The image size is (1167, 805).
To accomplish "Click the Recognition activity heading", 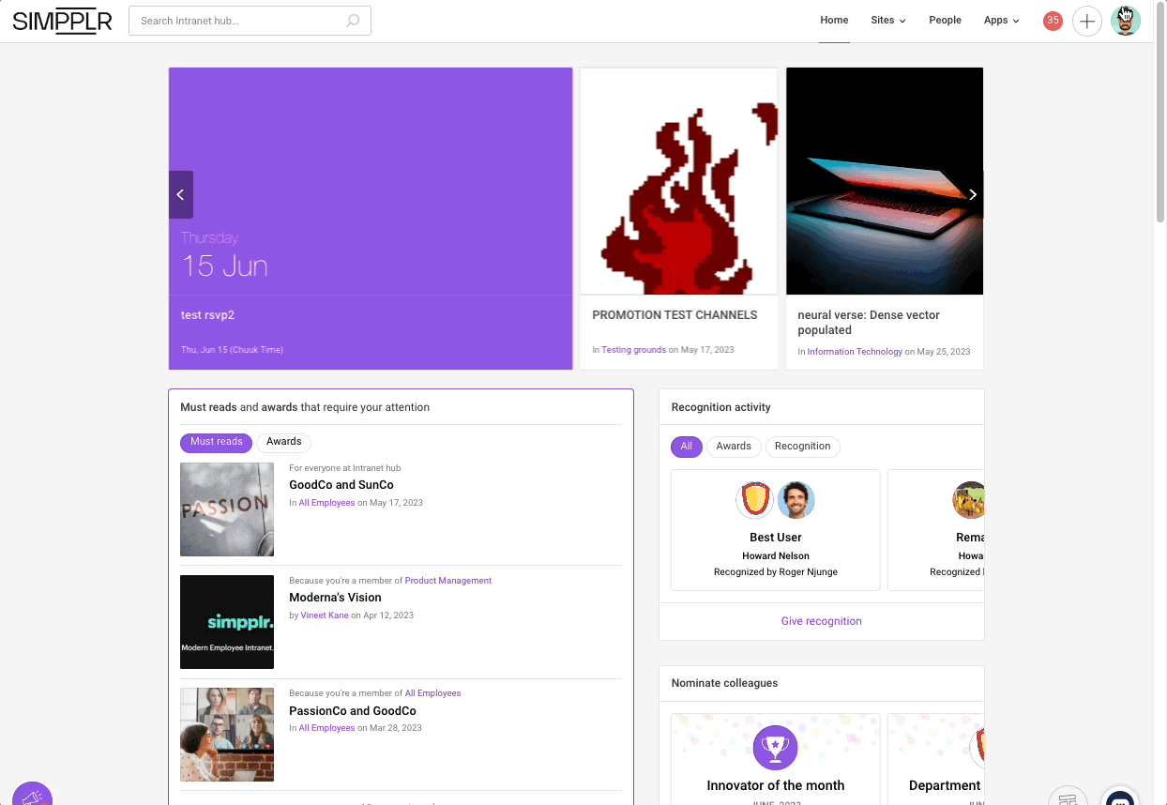I will pyautogui.click(x=720, y=407).
